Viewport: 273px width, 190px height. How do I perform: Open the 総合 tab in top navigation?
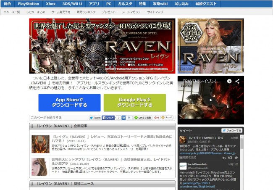pyautogui.click(x=7, y=4)
